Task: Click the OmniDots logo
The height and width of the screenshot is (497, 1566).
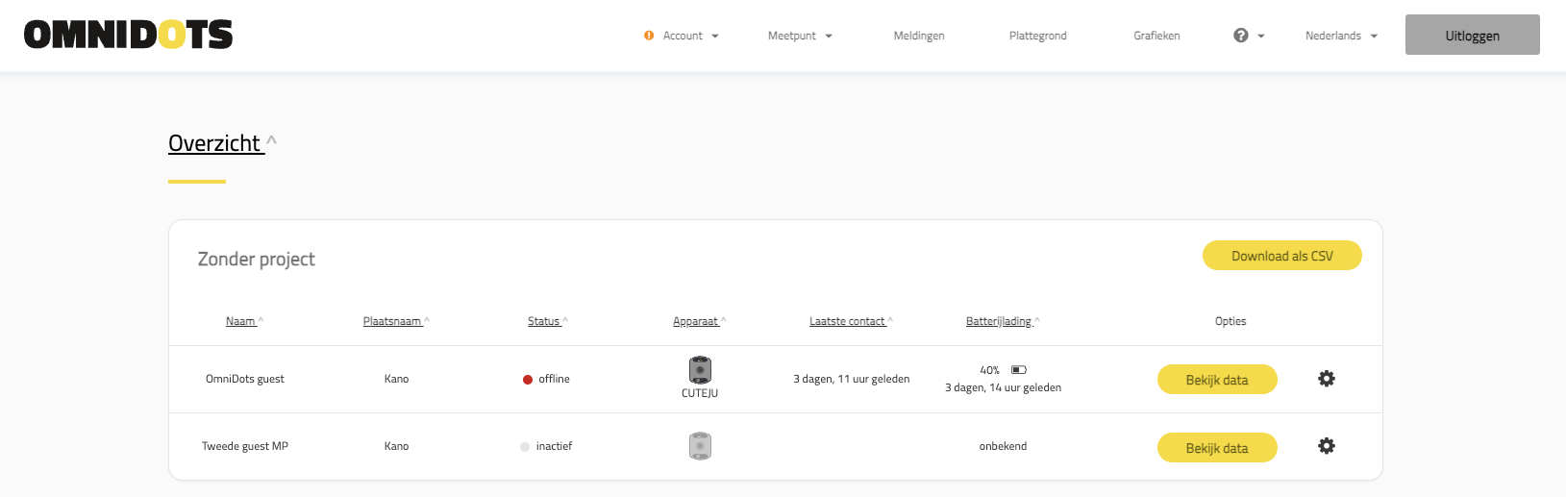Action: click(x=128, y=36)
